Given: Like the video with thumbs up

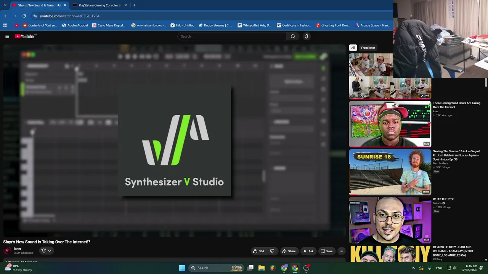Looking at the screenshot, I should point(258,251).
